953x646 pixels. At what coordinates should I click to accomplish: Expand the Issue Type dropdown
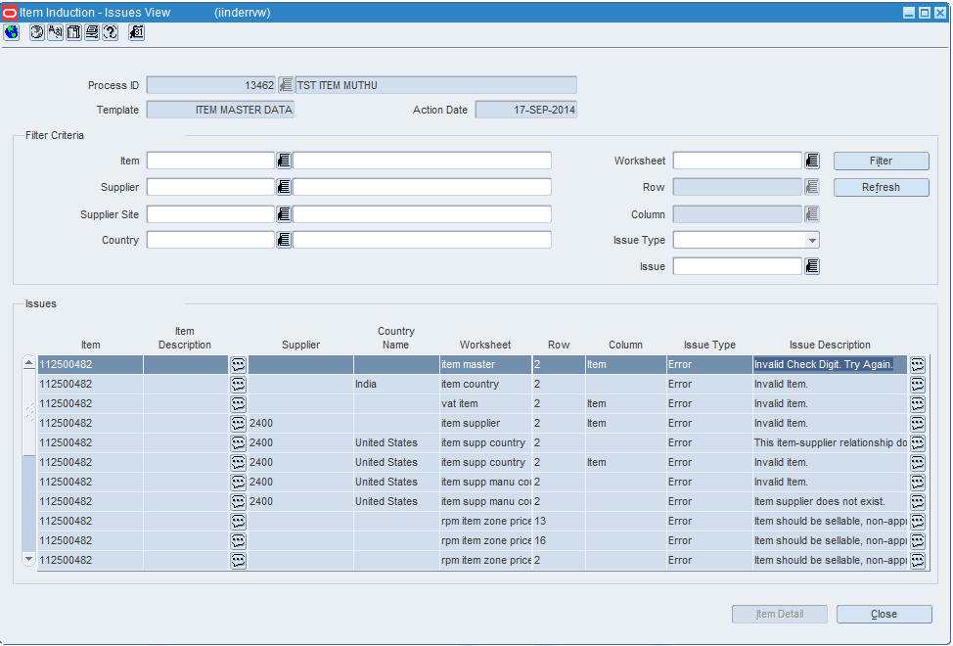(x=812, y=240)
